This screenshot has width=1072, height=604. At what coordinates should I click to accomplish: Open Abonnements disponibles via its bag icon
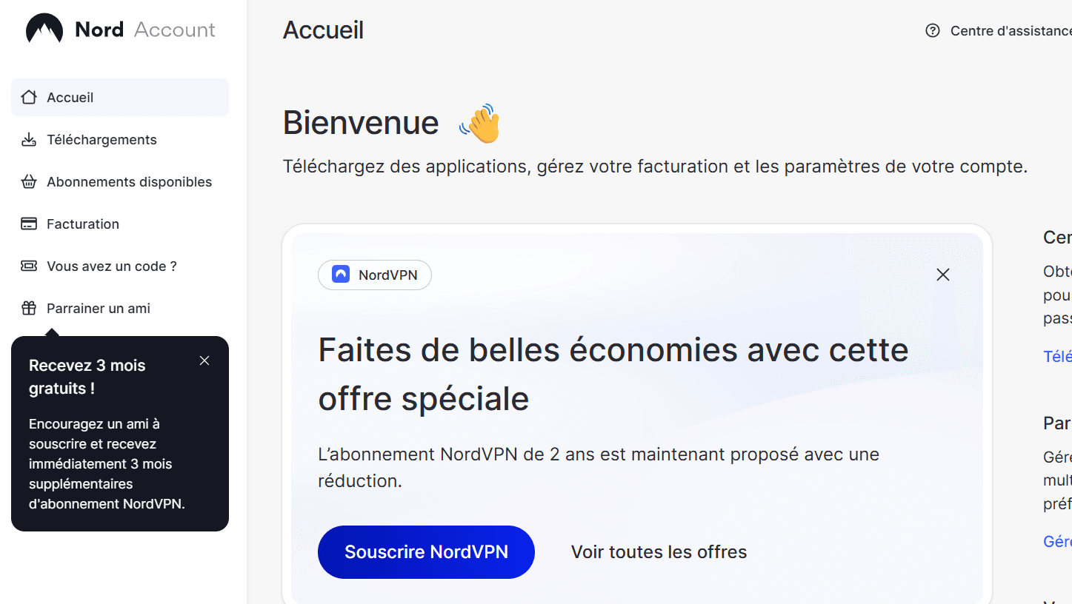pos(28,181)
